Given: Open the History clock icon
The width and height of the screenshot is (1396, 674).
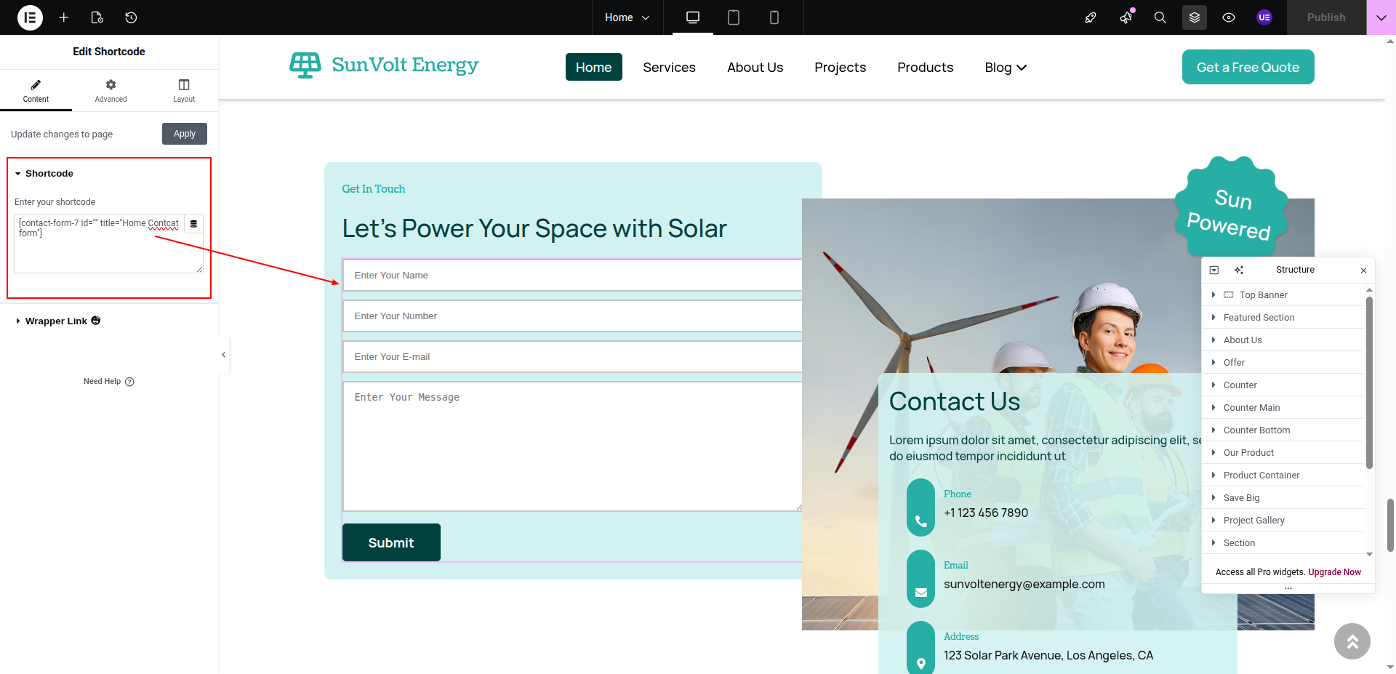Looking at the screenshot, I should (x=131, y=17).
